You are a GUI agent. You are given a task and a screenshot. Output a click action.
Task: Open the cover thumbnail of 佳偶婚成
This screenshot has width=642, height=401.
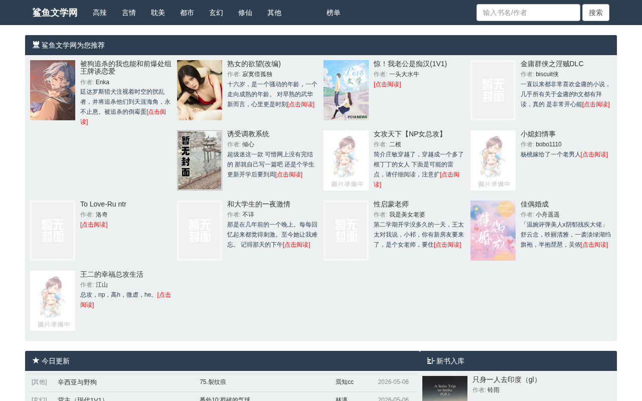coord(493,231)
